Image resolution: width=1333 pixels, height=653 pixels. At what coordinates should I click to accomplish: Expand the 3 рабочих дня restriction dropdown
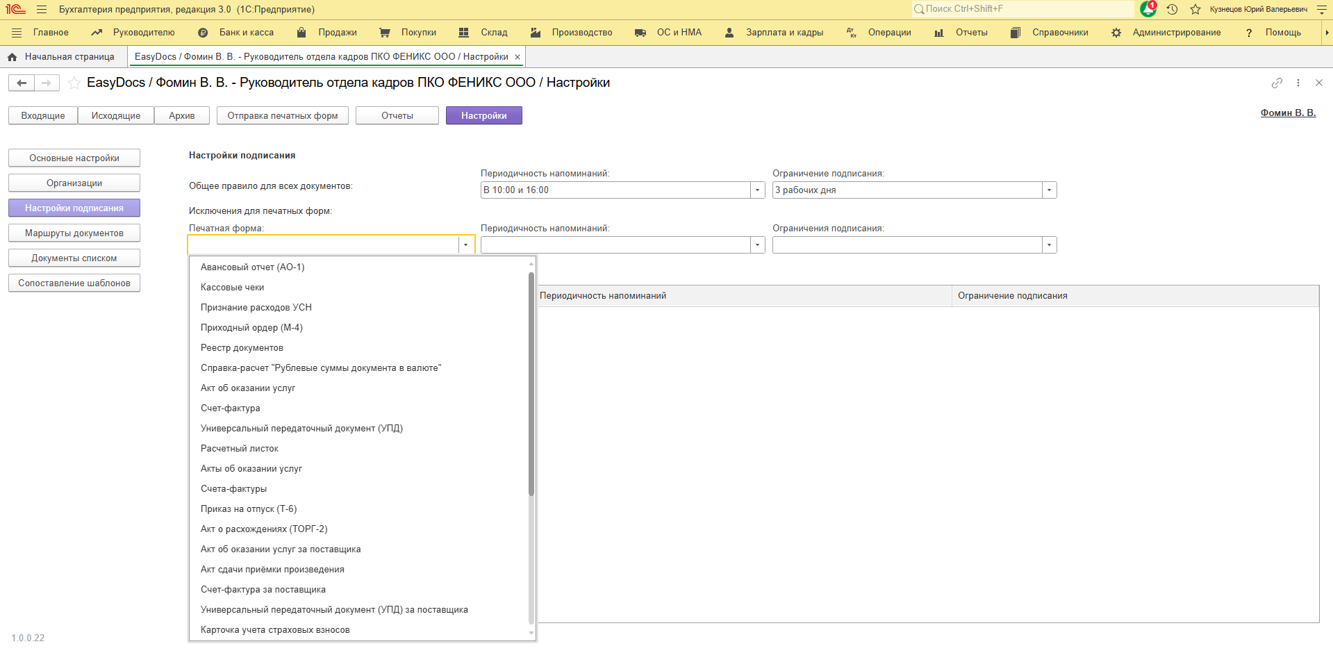point(1049,190)
